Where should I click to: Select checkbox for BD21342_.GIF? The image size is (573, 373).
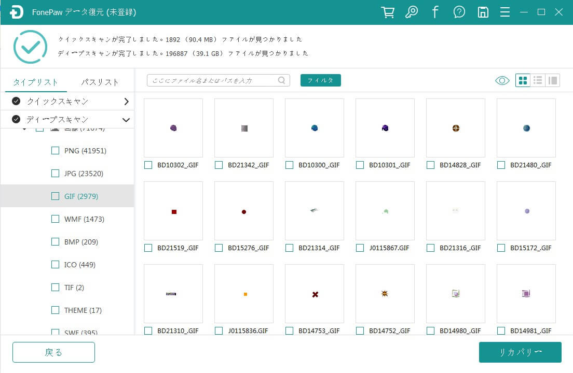[x=219, y=165]
